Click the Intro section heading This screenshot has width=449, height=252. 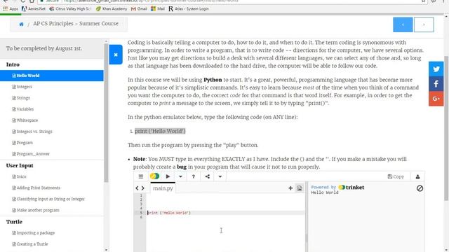coord(13,64)
